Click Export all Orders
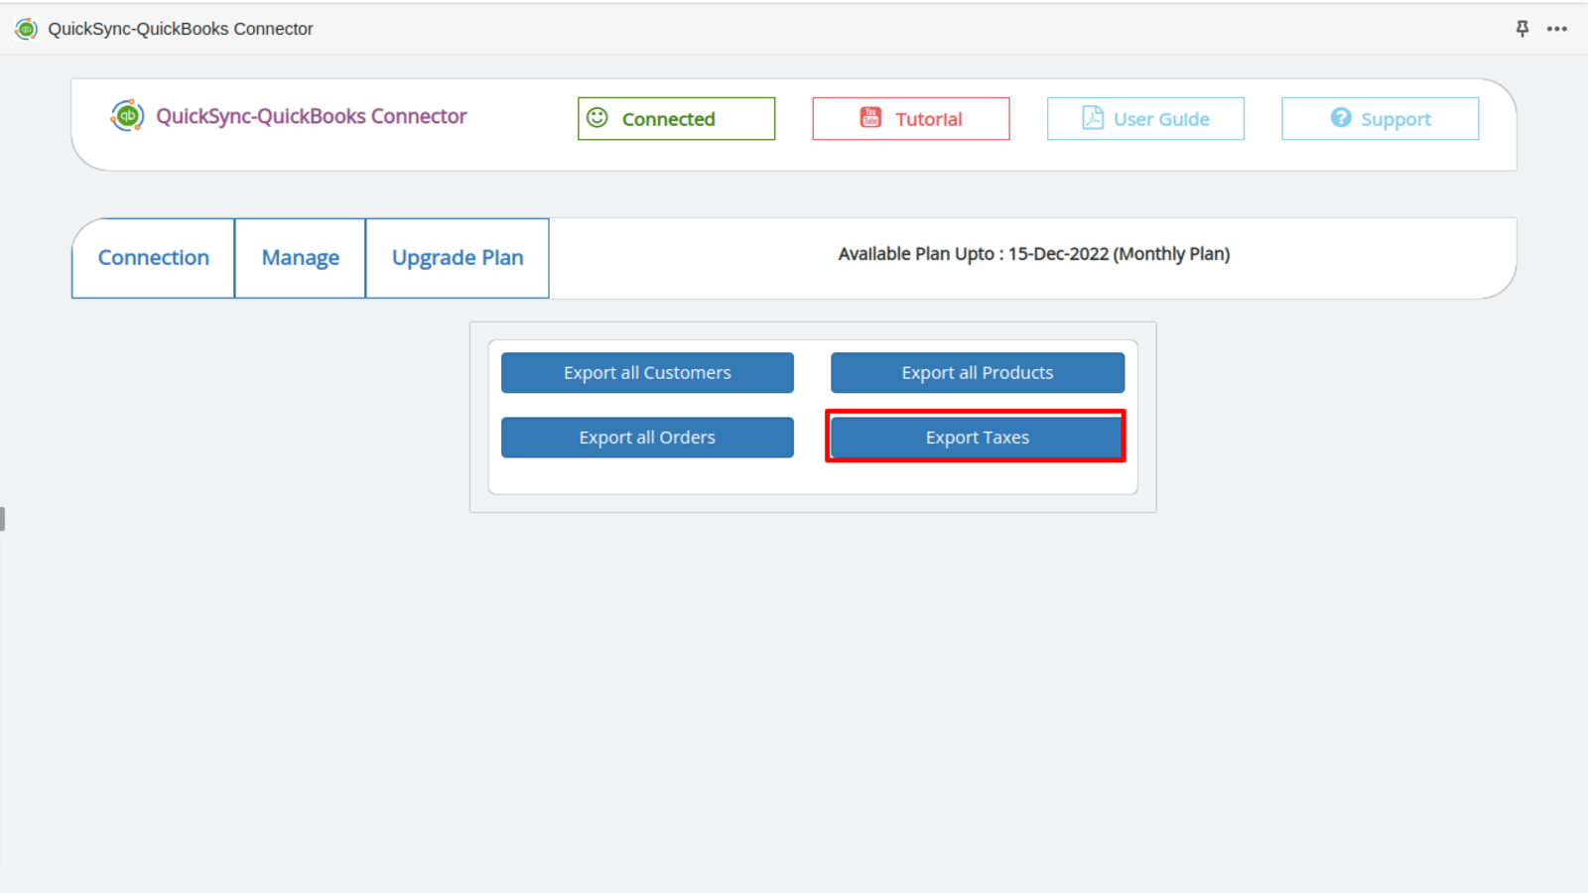Image resolution: width=1588 pixels, height=893 pixels. (647, 438)
